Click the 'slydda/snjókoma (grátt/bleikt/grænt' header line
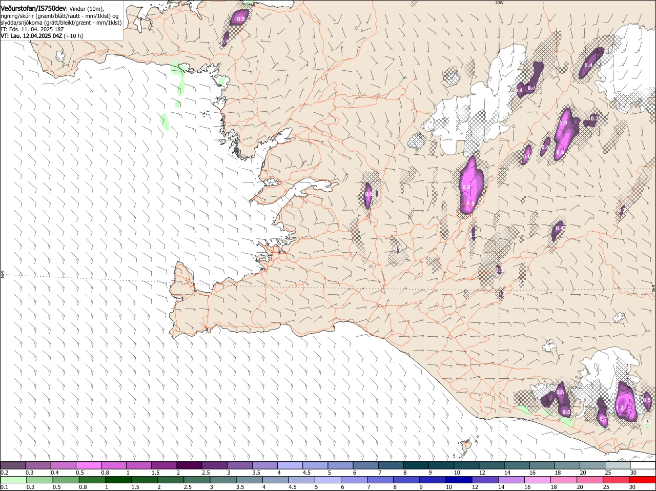 61,23
